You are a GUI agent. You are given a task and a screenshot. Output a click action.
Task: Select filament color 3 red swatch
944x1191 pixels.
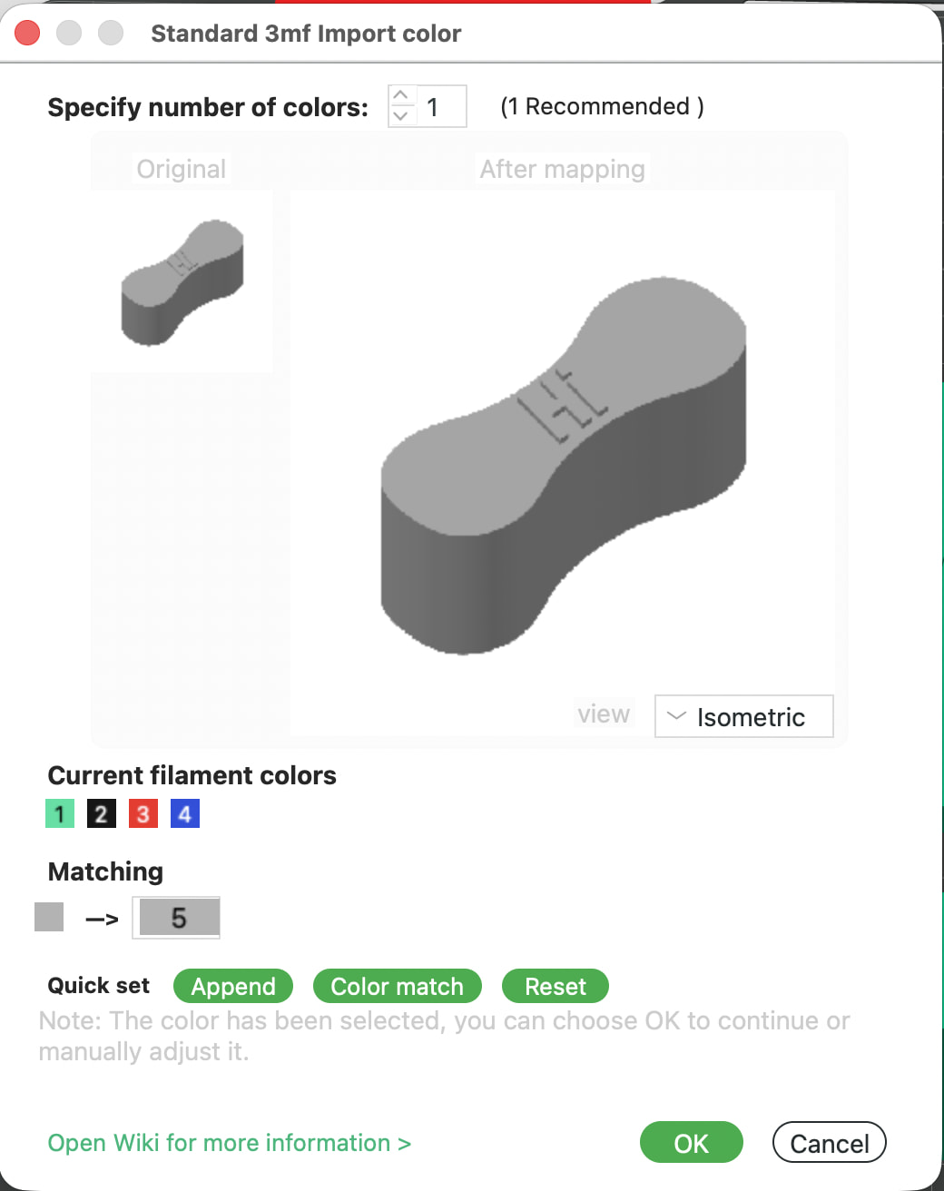[143, 813]
